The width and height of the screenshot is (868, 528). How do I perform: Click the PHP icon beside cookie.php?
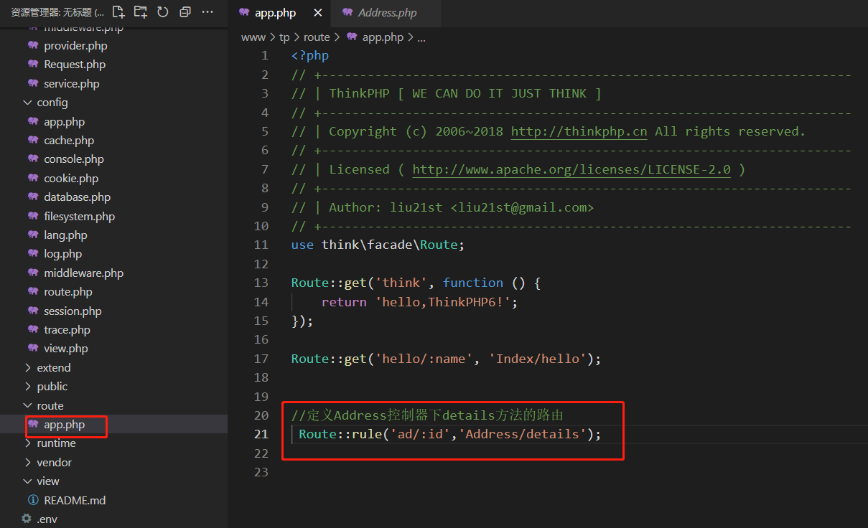coord(33,178)
